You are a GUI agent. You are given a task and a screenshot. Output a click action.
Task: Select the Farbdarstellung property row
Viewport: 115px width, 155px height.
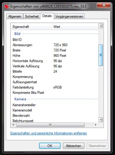pyautogui.click(x=54, y=87)
